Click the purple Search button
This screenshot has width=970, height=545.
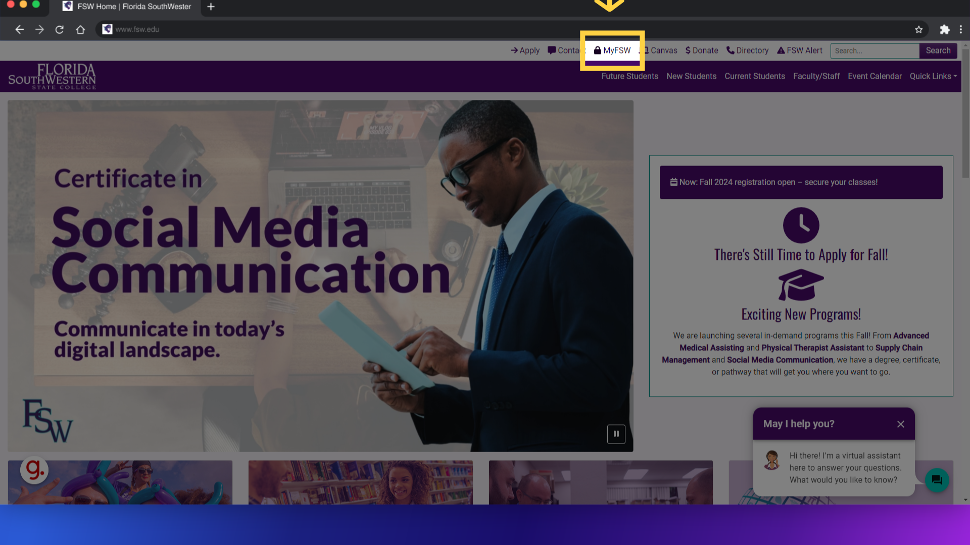[938, 50]
